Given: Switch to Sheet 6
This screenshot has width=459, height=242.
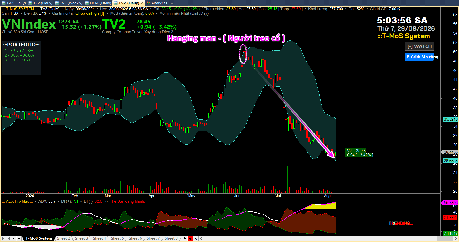Looking at the screenshot, I should pos(135,238).
